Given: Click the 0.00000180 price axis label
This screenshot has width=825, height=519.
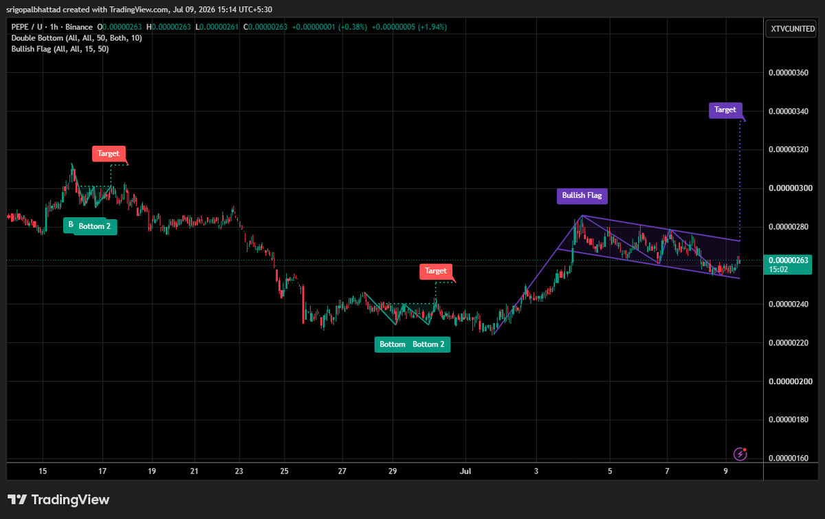Looking at the screenshot, I should tap(790, 419).
